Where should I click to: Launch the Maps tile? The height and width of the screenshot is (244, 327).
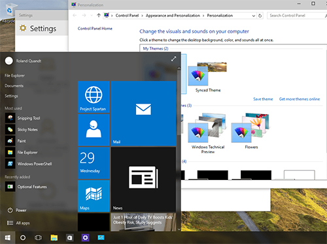[94, 196]
